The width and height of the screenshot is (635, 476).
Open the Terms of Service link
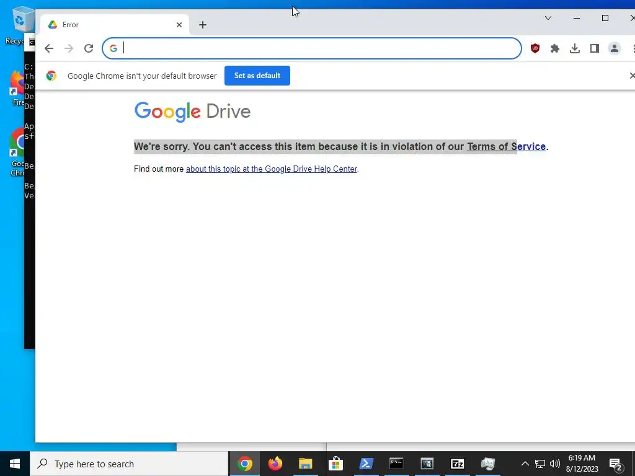(x=506, y=146)
